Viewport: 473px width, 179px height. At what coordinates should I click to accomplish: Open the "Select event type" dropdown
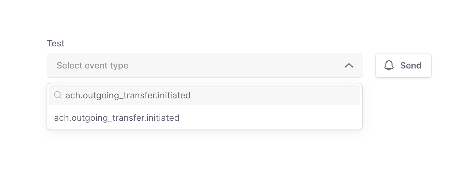(x=204, y=65)
